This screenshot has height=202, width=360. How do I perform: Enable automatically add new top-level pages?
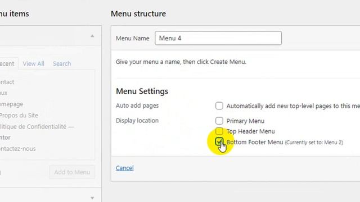[x=219, y=106]
